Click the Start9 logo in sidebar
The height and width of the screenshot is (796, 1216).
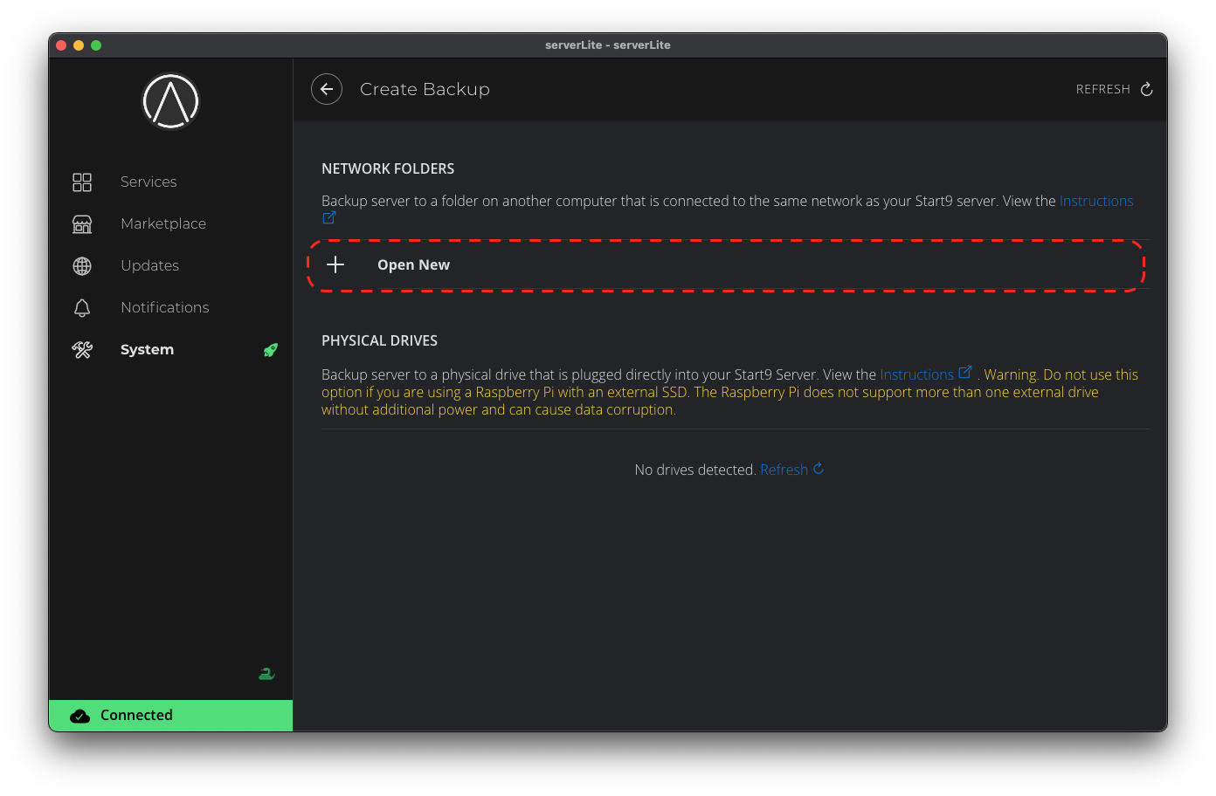coord(171,101)
